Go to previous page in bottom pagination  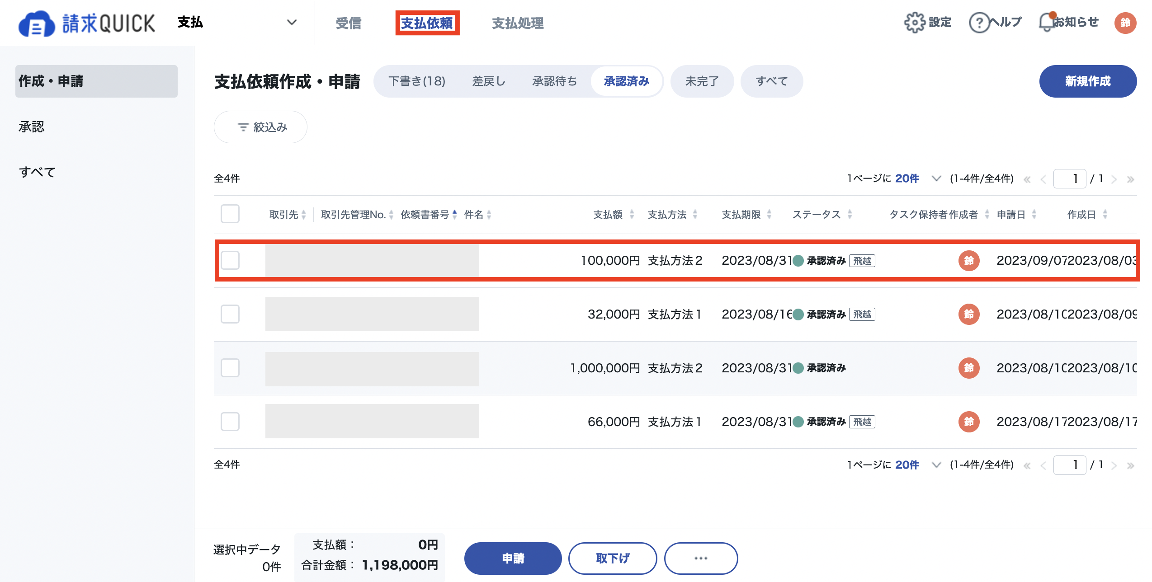(1043, 465)
